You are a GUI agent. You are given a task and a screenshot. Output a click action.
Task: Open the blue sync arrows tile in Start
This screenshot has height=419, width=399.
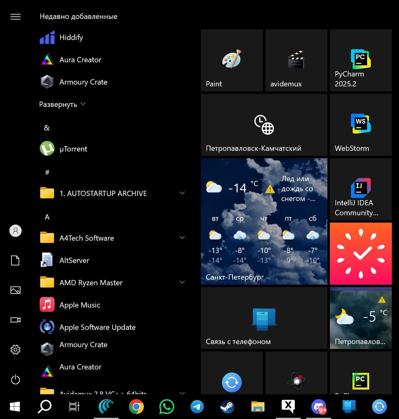point(232,373)
